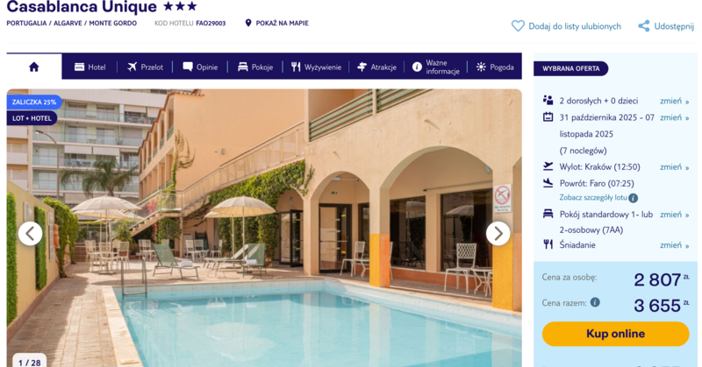Image resolution: width=702 pixels, height=367 pixels.
Task: Change departure airport via zmień
Action: point(674,166)
